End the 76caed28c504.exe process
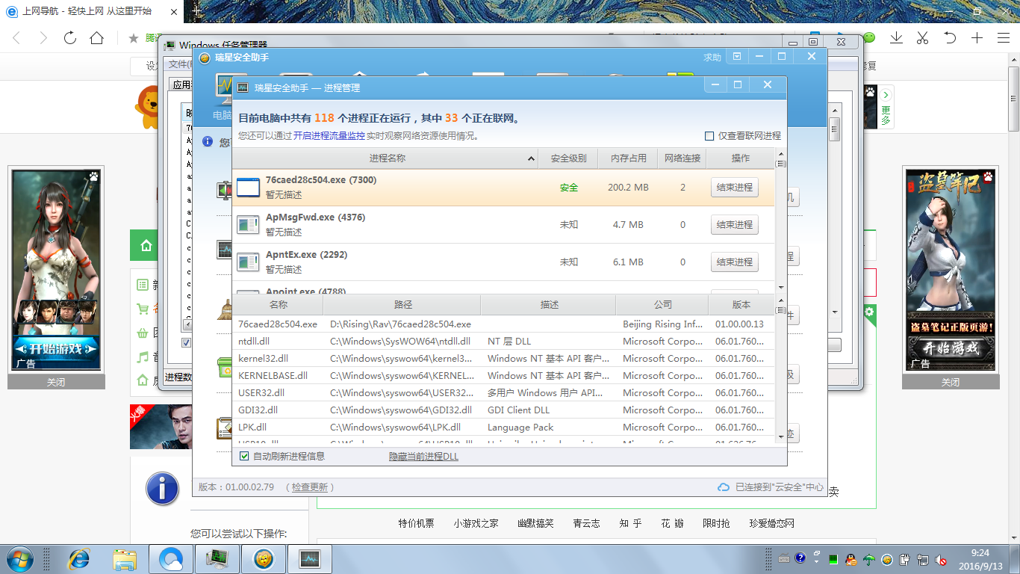 [735, 188]
